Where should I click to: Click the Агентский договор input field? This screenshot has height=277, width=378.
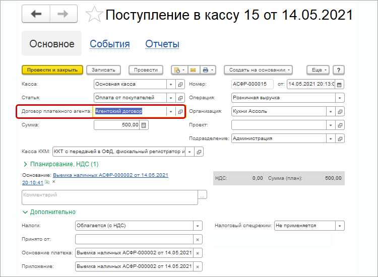(x=130, y=111)
